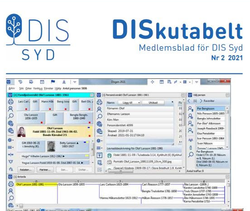The height and width of the screenshot is (211, 250).
Task: Click the search icon in Välj person panel
Action: (x=191, y=154)
